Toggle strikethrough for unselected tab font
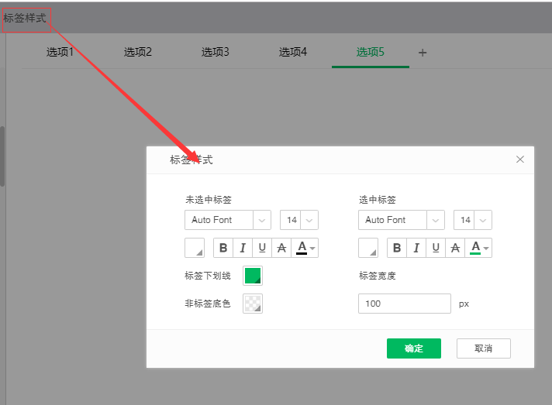The height and width of the screenshot is (405, 552). pyautogui.click(x=281, y=248)
